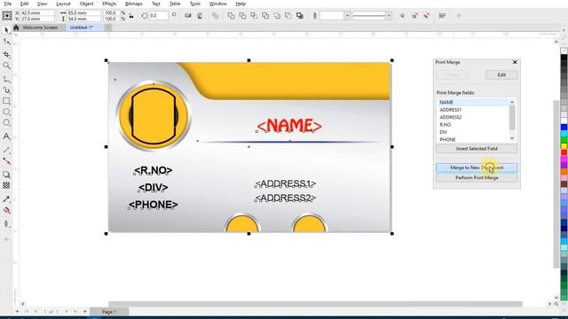Open the outline width dropdown

pos(347,16)
